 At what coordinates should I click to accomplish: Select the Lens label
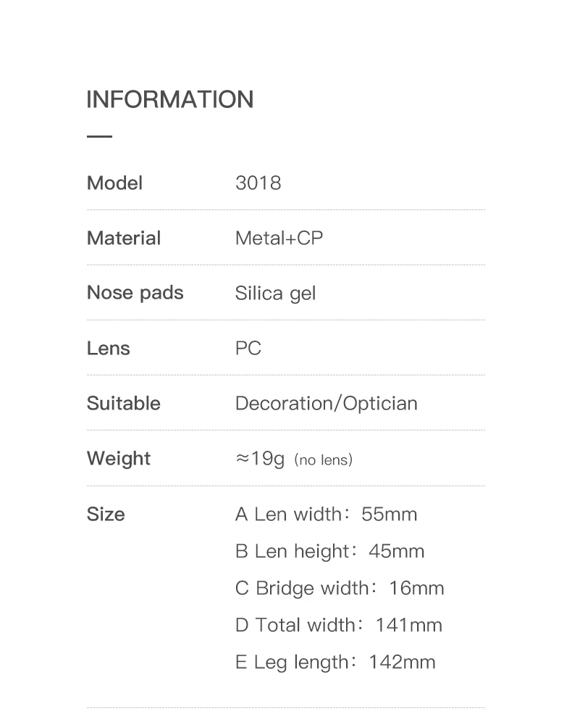(108, 348)
